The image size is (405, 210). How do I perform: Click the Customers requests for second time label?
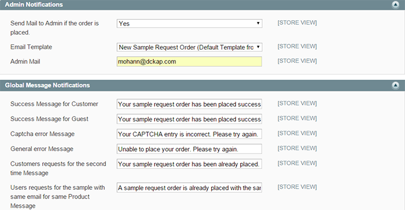(58, 168)
